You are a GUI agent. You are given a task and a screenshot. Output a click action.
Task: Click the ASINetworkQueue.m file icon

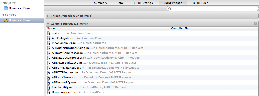(x=49, y=82)
